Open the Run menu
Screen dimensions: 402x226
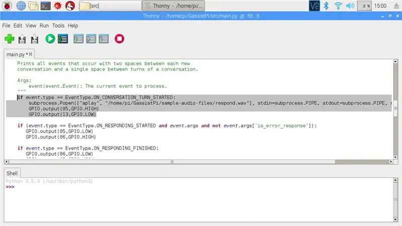point(44,26)
